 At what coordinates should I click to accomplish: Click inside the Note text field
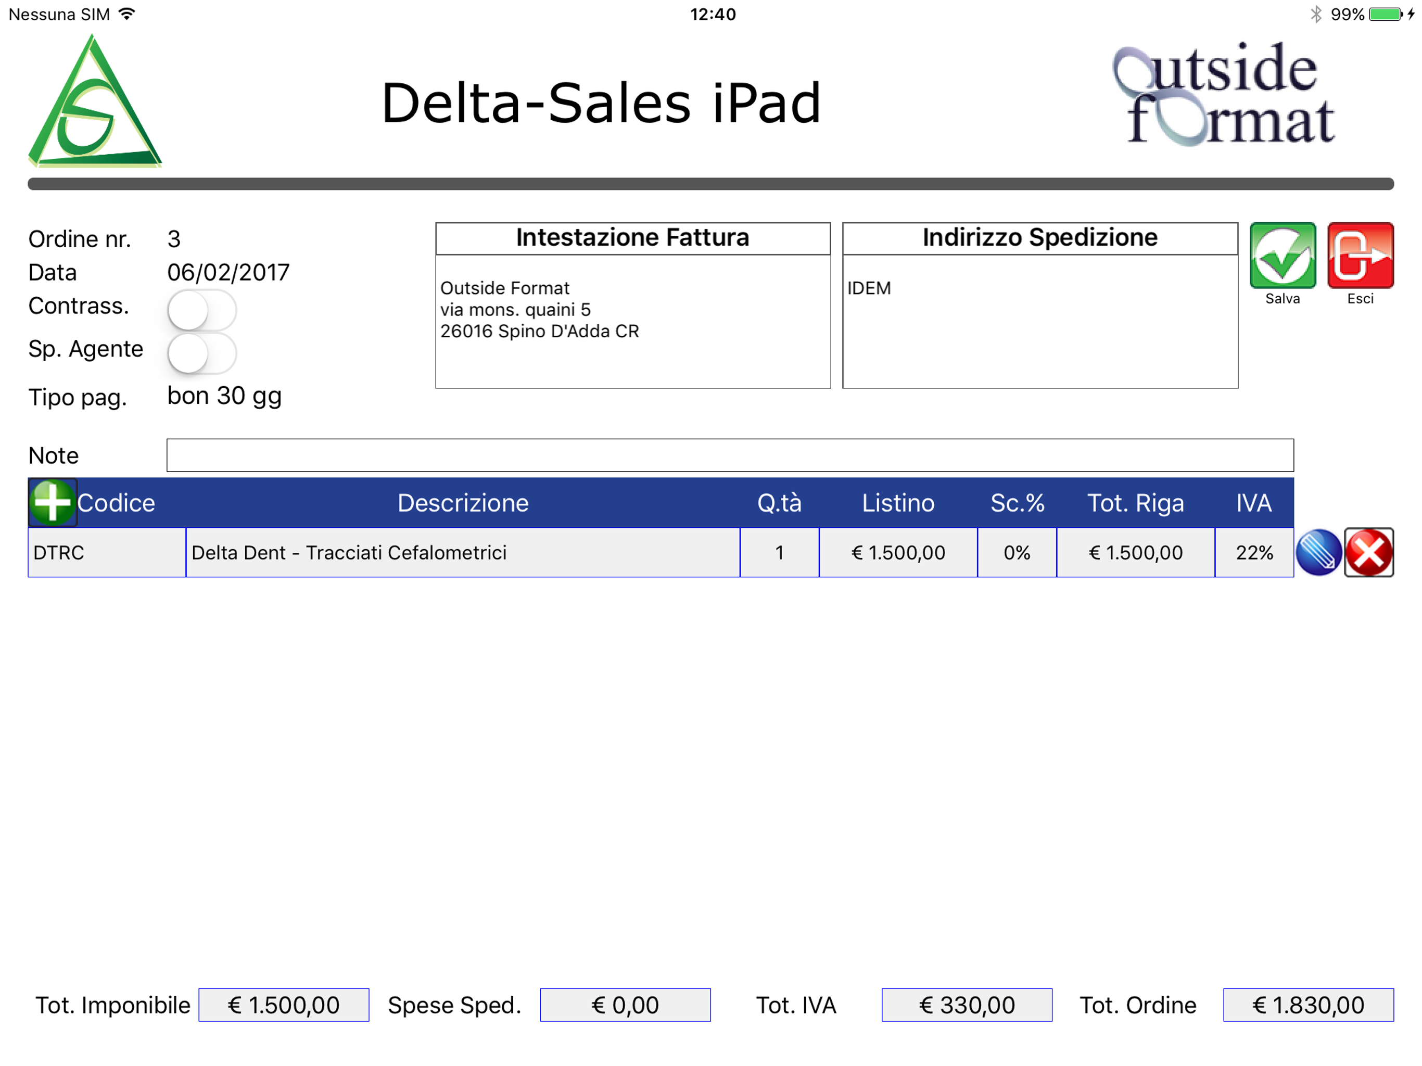pos(730,455)
